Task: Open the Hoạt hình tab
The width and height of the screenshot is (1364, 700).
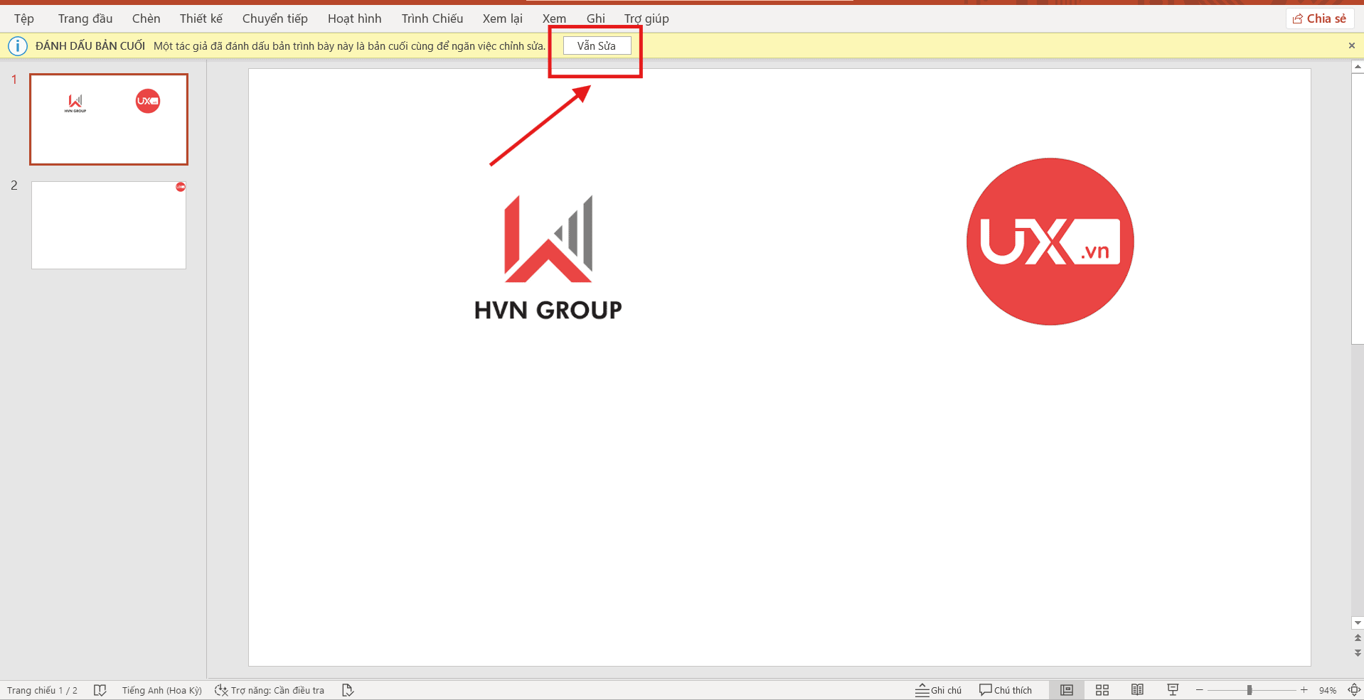Action: [x=354, y=18]
